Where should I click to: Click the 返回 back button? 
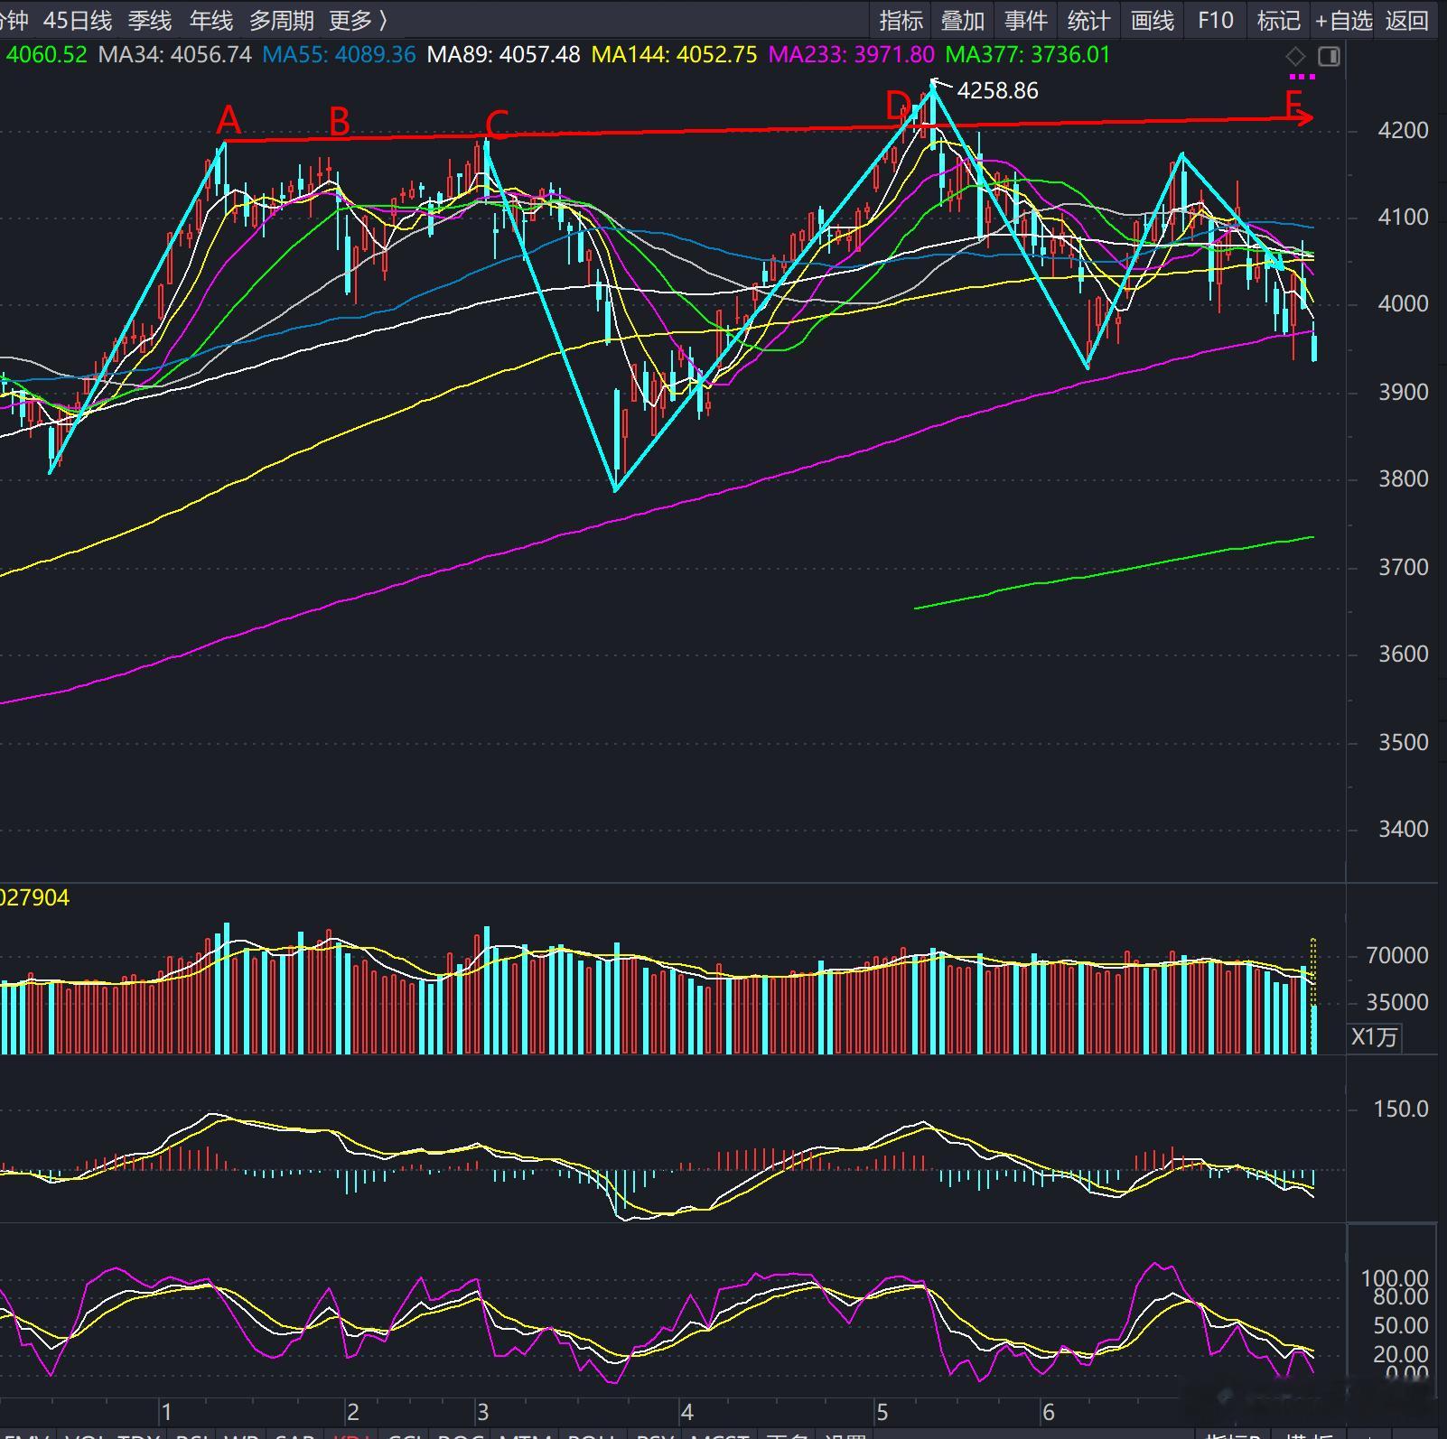click(x=1406, y=20)
